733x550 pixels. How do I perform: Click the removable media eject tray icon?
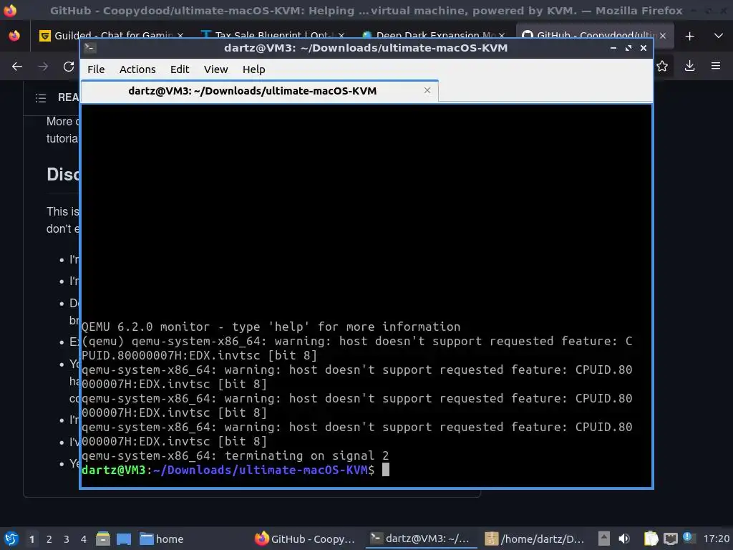click(604, 539)
